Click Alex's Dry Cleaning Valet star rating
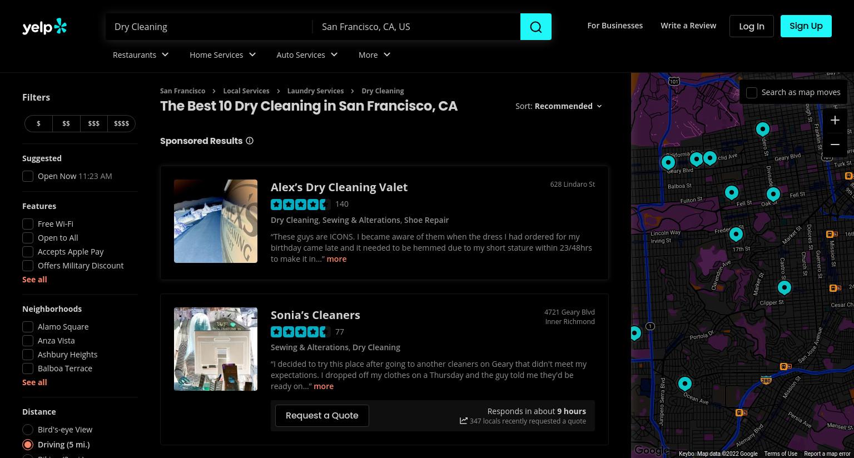 [301, 204]
